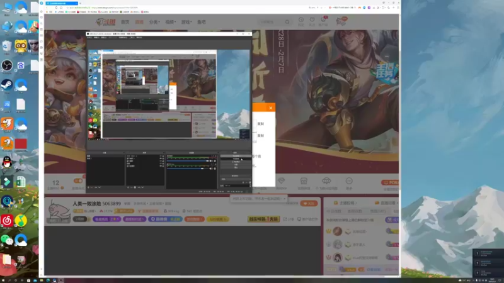The width and height of the screenshot is (504, 283).
Task: Toggle eye visibility of bottom OBS source
Action: (x=161, y=166)
